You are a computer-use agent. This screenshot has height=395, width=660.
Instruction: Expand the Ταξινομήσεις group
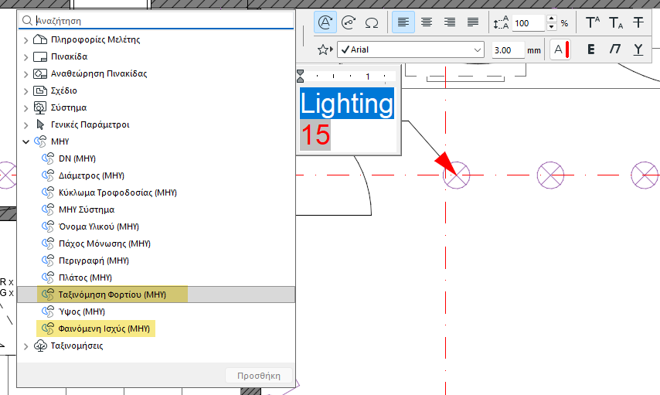click(x=26, y=346)
